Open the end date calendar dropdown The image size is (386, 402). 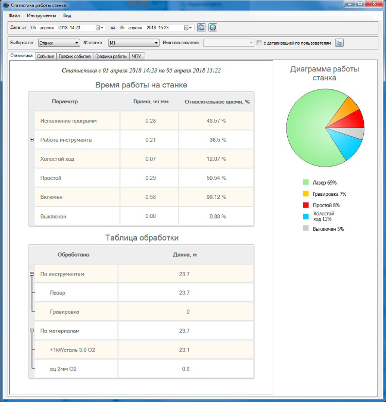188,28
